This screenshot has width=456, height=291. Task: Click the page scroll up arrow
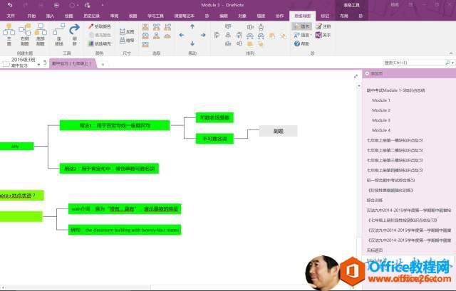pyautogui.click(x=358, y=86)
